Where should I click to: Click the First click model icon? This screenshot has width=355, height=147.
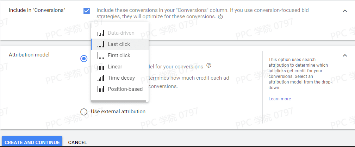point(101,55)
